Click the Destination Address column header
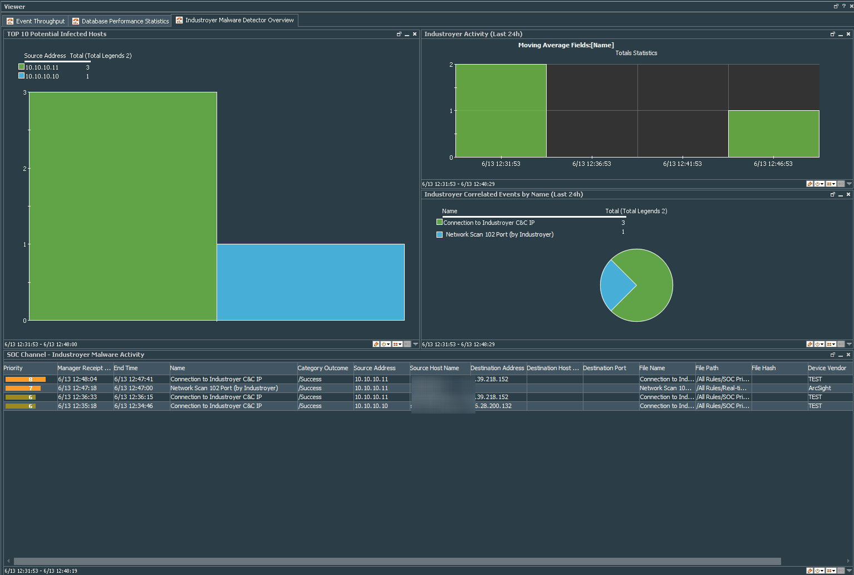 [497, 368]
